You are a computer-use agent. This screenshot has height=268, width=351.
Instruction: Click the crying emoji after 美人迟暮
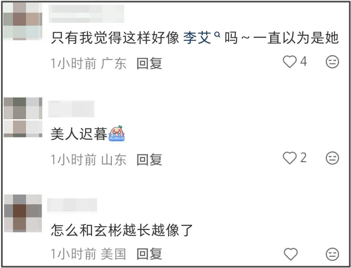[116, 133]
